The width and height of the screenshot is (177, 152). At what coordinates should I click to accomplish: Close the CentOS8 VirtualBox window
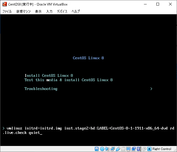click(170, 4)
